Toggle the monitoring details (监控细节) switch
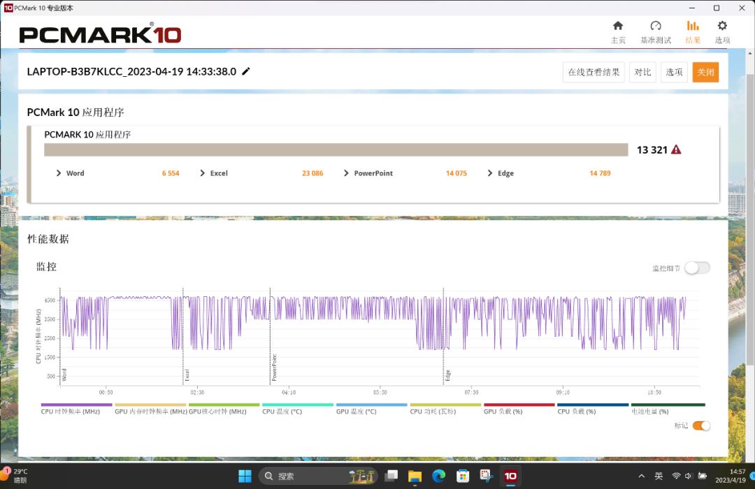The height and width of the screenshot is (489, 755). coord(696,268)
